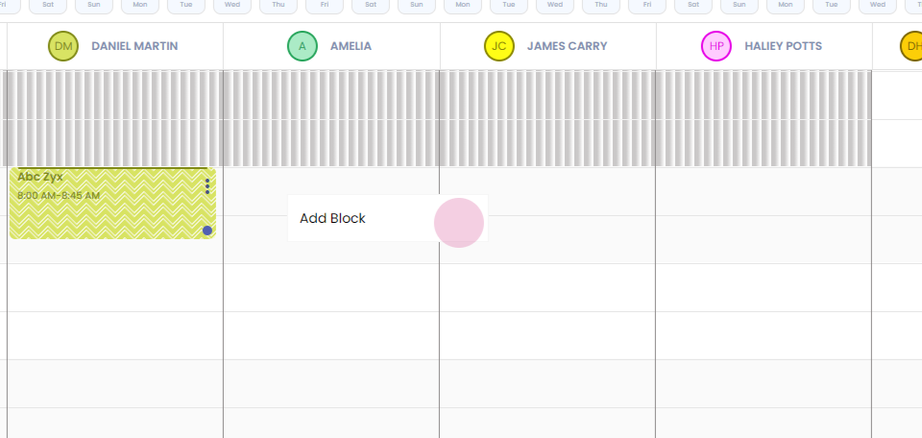Screen dimensions: 922x438
Task: Open the Abc Zyx appointment card
Action: pyautogui.click(x=112, y=204)
